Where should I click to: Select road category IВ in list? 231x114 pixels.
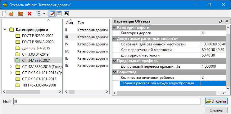(x=87, y=65)
